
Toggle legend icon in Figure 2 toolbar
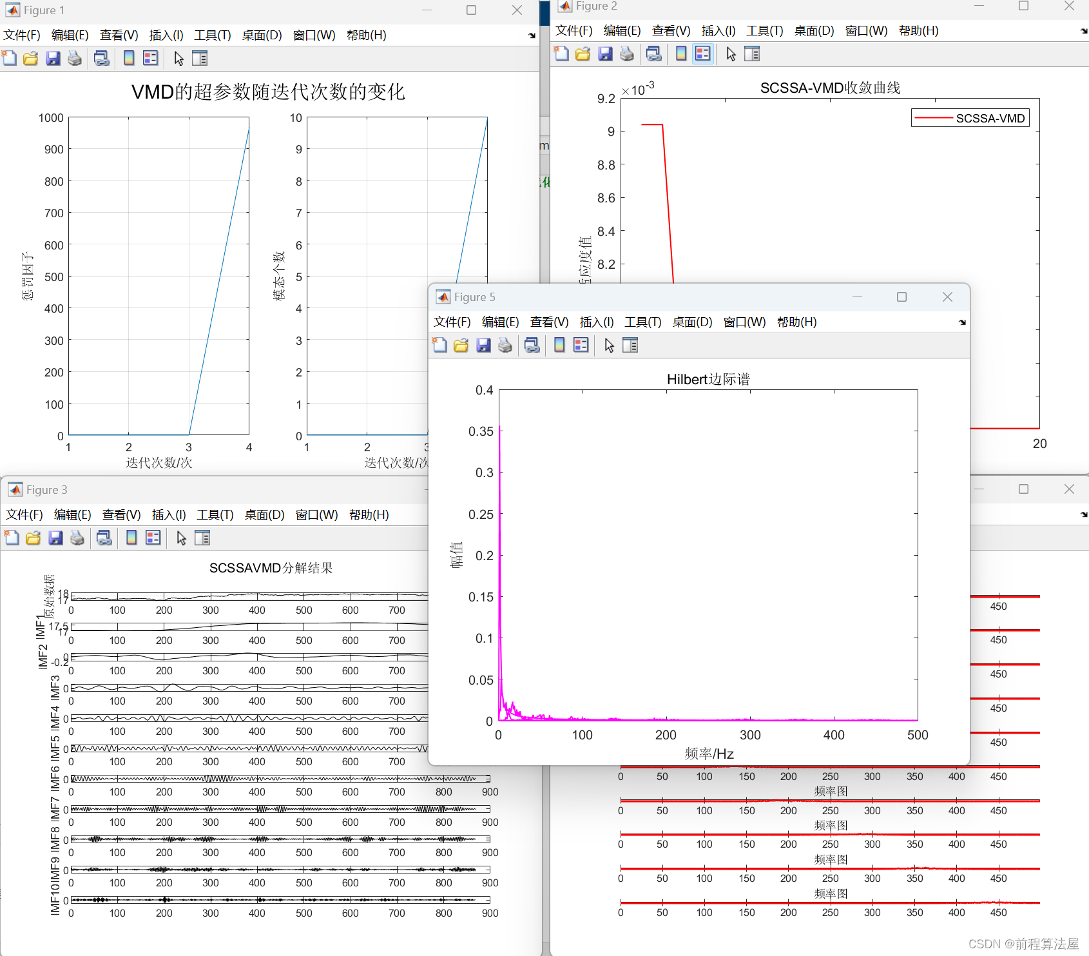(x=703, y=54)
